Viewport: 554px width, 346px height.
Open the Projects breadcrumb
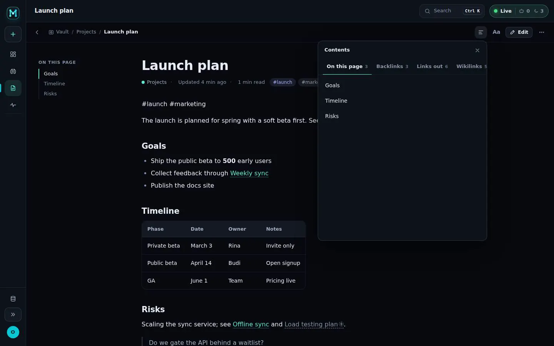[x=86, y=32]
